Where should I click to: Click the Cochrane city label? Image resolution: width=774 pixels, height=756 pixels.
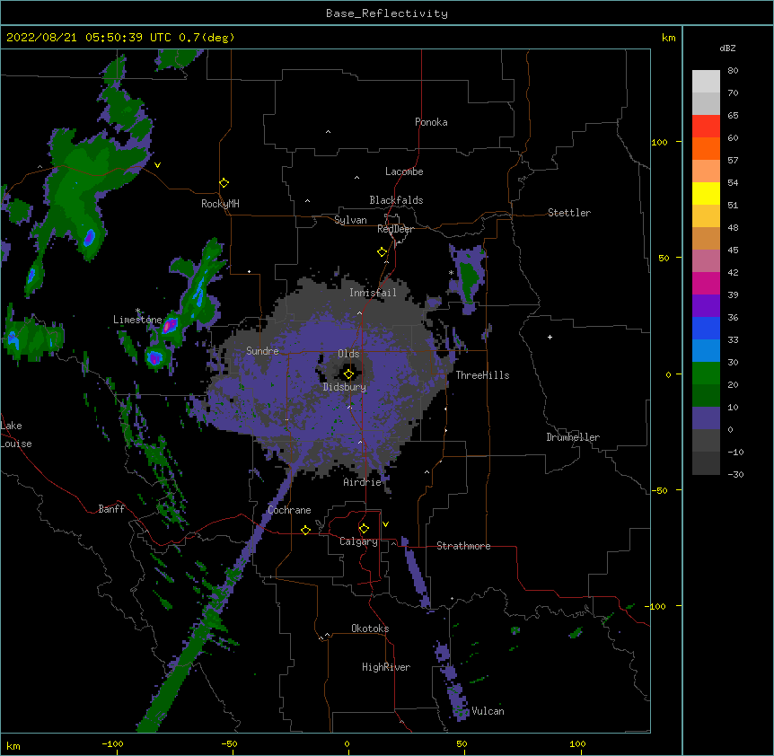click(289, 510)
